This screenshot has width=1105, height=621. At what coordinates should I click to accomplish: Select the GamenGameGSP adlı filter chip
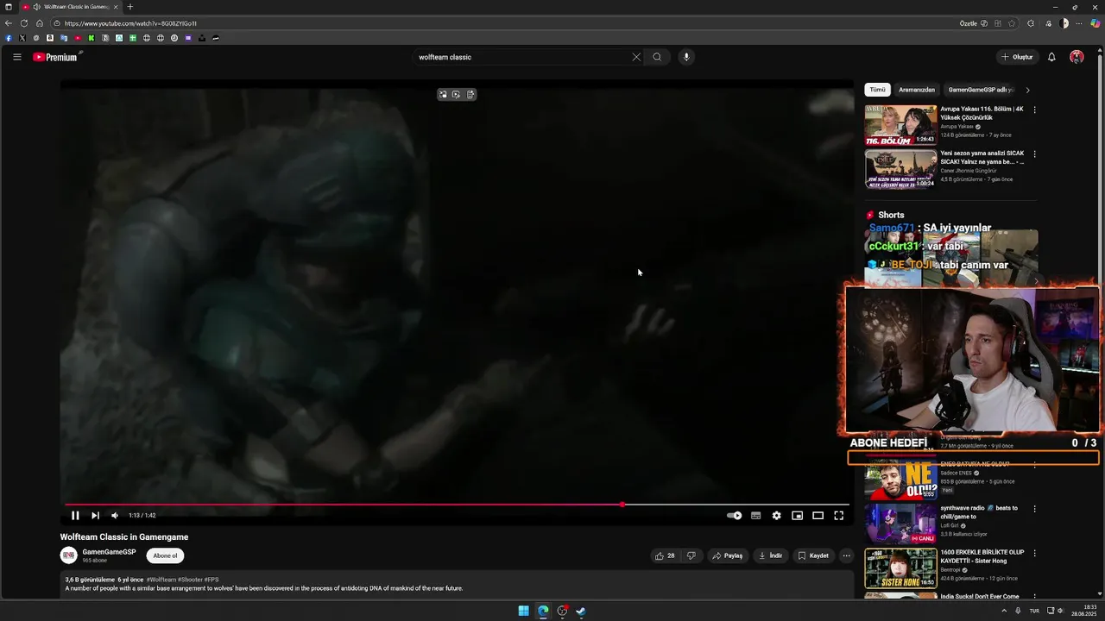[x=981, y=90]
